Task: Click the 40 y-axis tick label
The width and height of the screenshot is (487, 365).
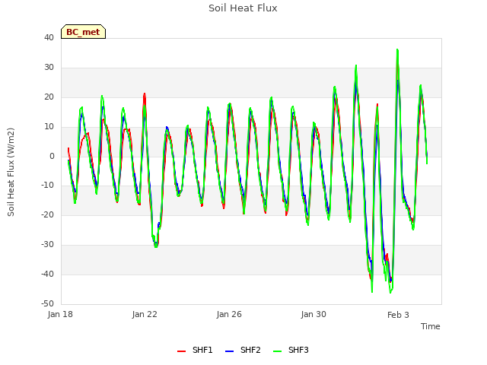Action: (49, 38)
